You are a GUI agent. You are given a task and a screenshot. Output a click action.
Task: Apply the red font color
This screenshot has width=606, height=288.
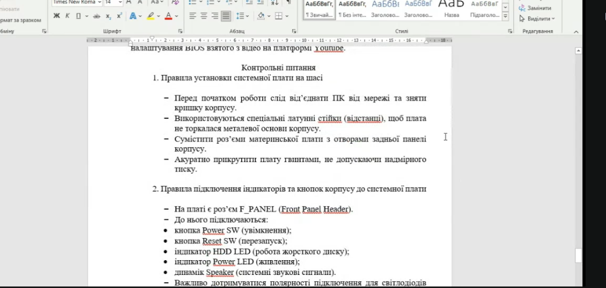[168, 16]
